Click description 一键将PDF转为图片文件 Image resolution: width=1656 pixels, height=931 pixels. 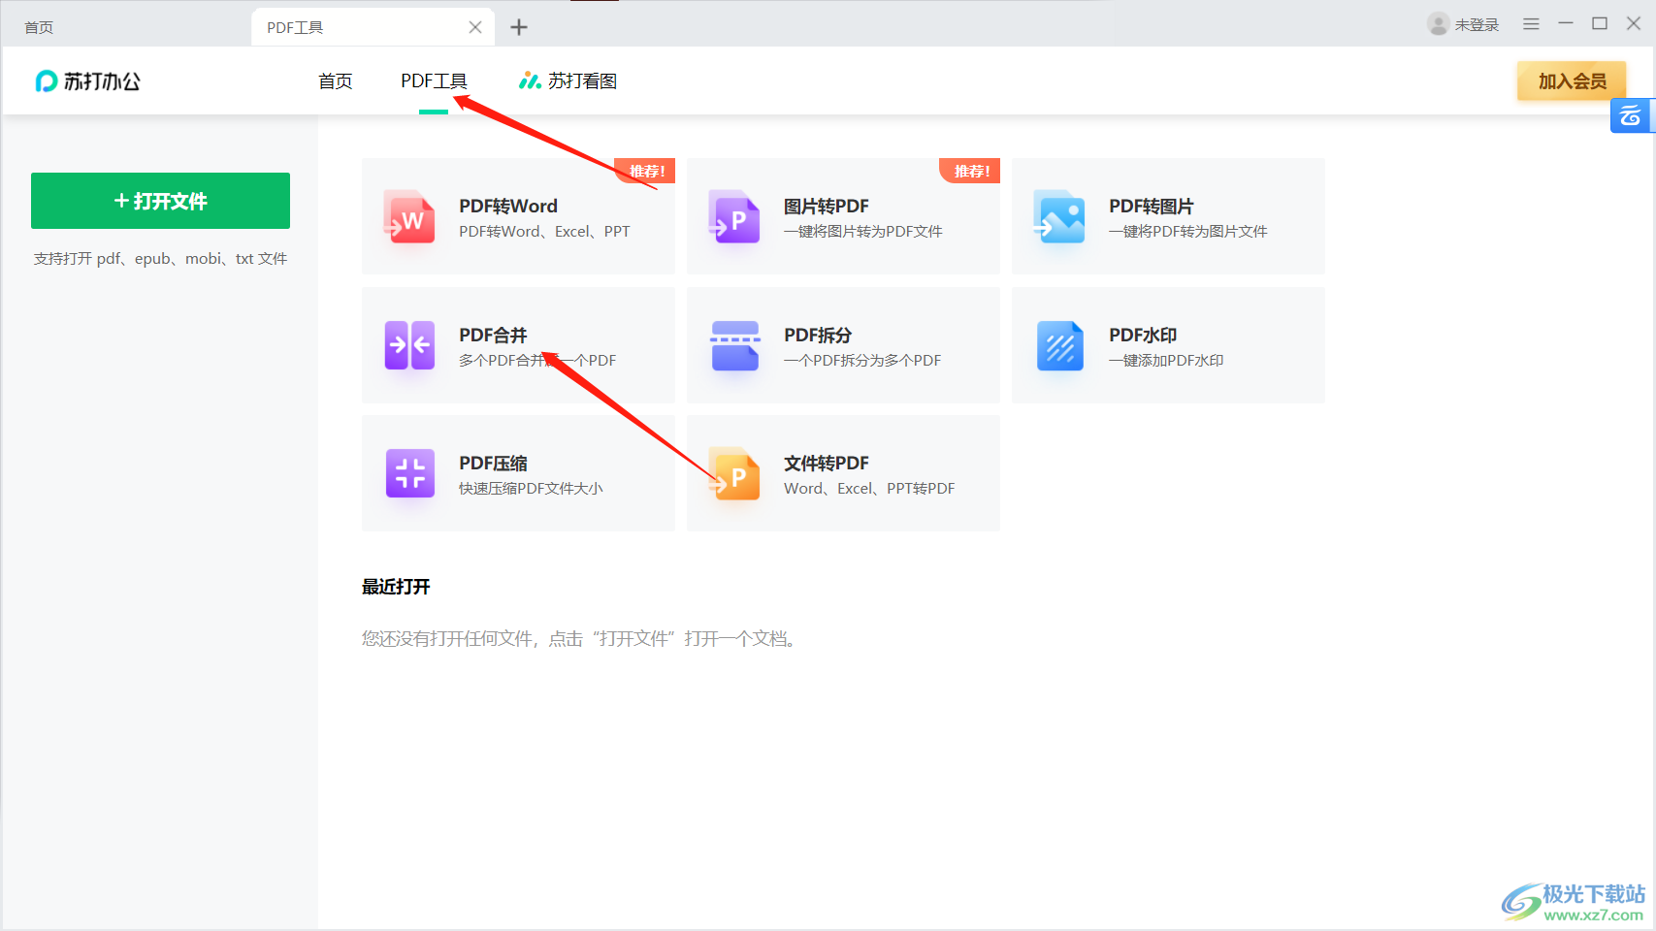[1188, 232]
